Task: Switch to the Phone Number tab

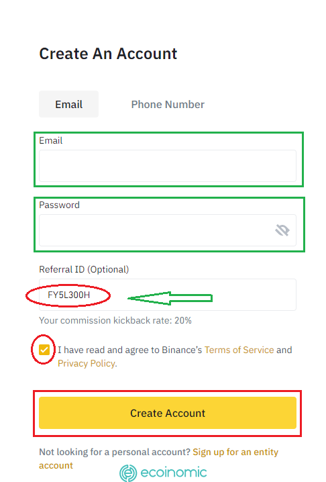Action: click(x=168, y=104)
